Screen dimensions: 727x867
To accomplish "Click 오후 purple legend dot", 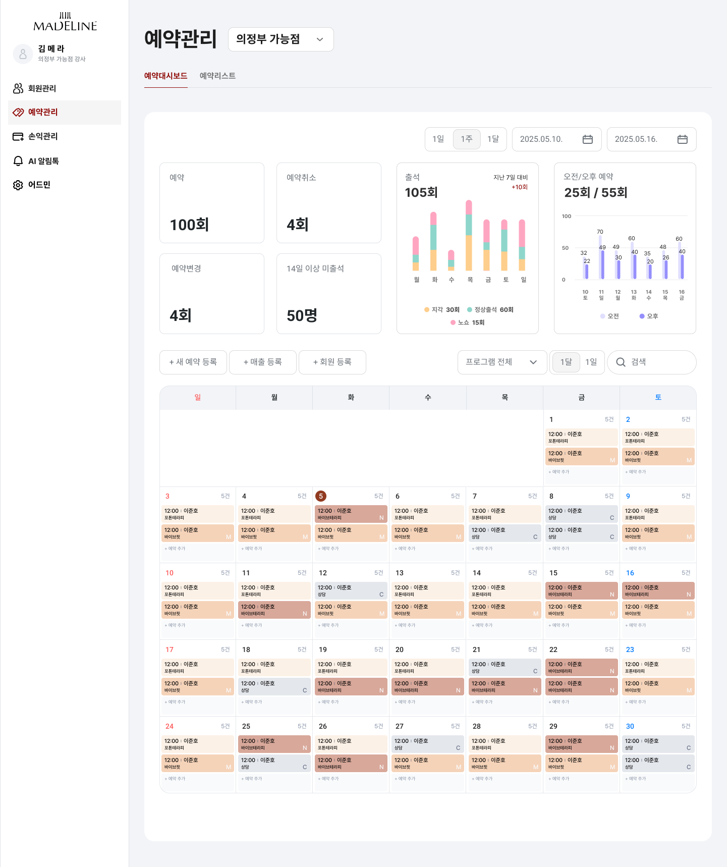I will coord(642,316).
